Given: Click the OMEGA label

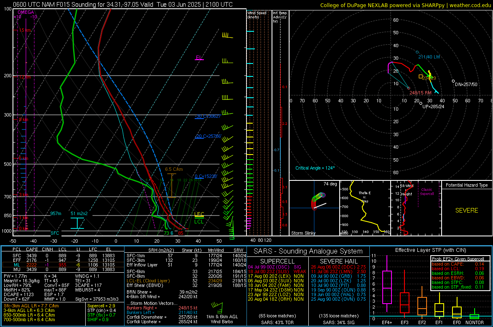Looking at the screenshot, I should (x=25, y=12).
